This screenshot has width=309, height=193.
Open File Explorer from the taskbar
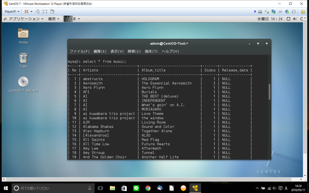(112, 188)
